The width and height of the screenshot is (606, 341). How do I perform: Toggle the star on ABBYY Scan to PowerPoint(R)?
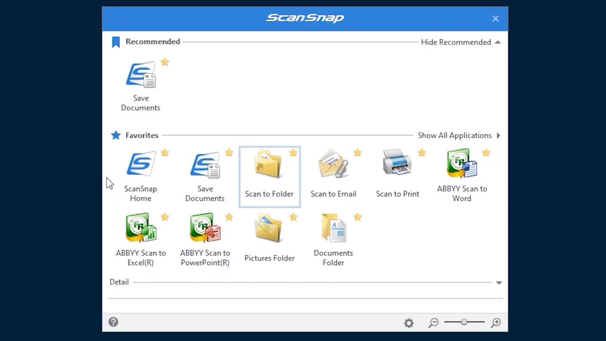pos(229,217)
